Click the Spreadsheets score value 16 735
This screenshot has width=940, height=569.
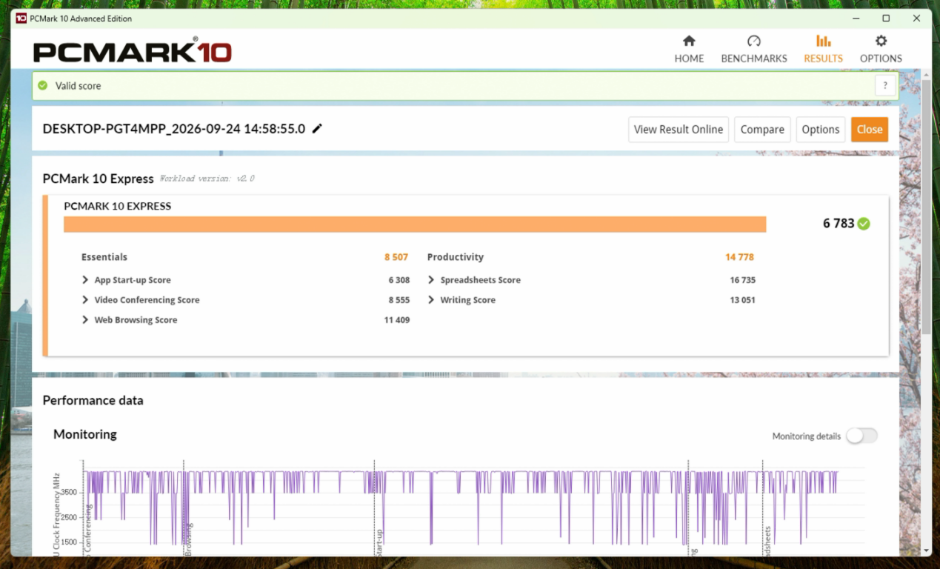(742, 280)
